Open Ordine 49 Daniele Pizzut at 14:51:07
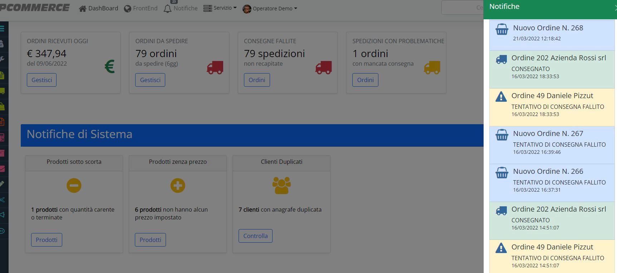Viewport: 617px width, 273px height. click(552, 257)
